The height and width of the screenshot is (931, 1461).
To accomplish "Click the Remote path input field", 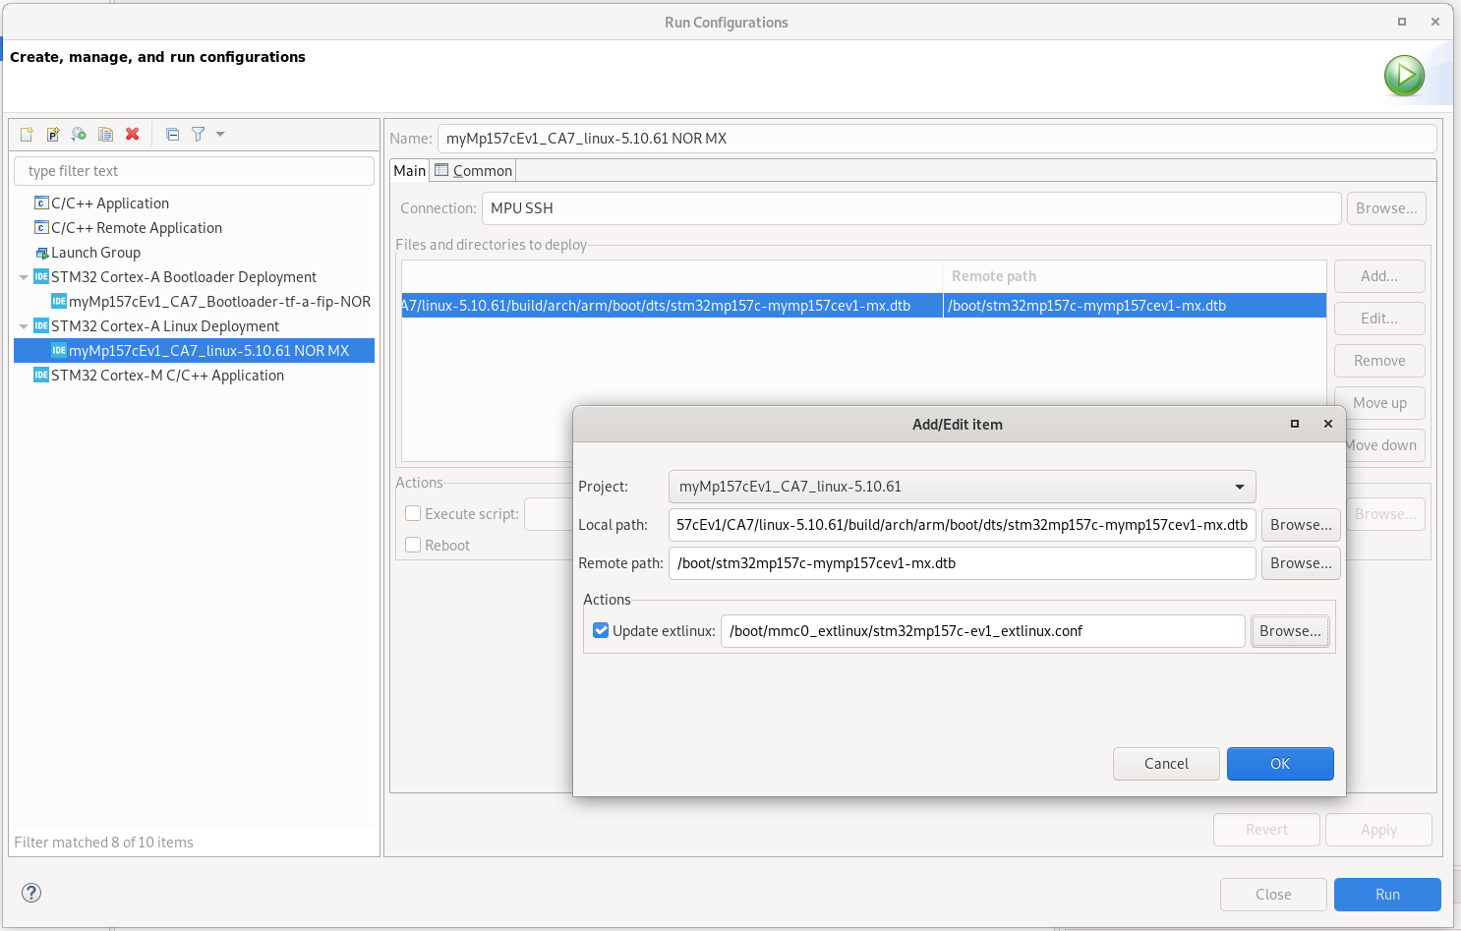I will click(x=962, y=563).
